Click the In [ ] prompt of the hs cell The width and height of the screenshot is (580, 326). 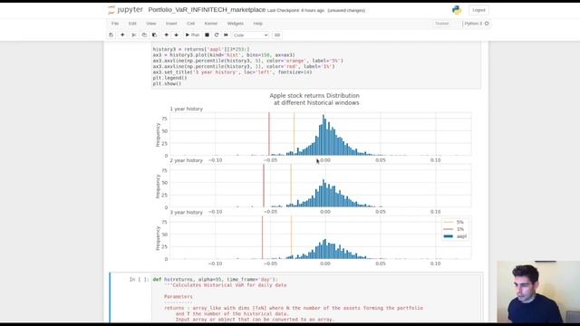139,280
